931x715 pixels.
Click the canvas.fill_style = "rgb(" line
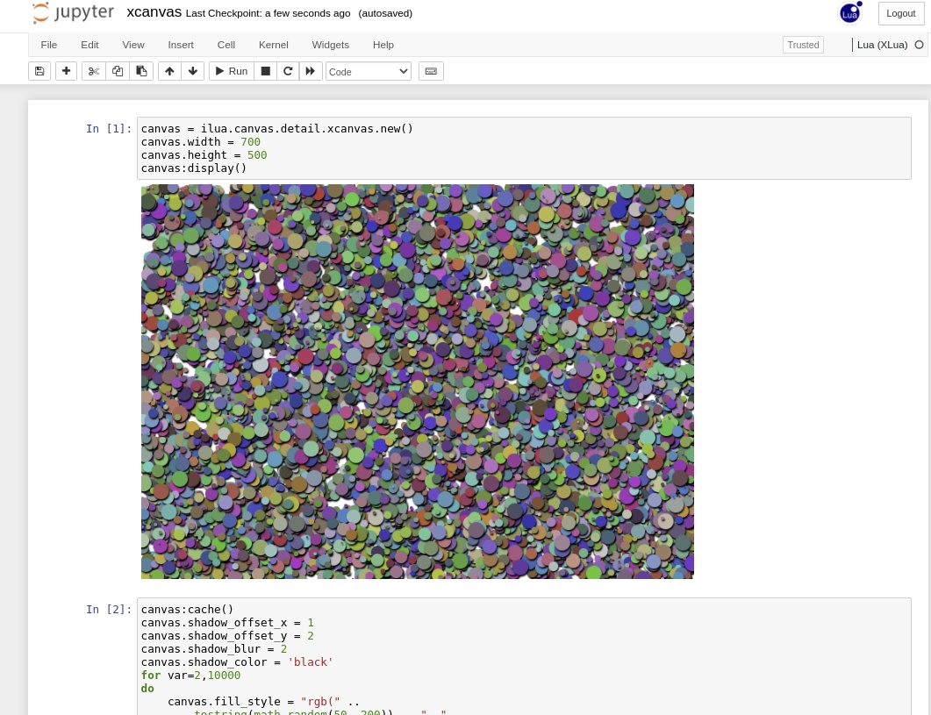point(263,701)
